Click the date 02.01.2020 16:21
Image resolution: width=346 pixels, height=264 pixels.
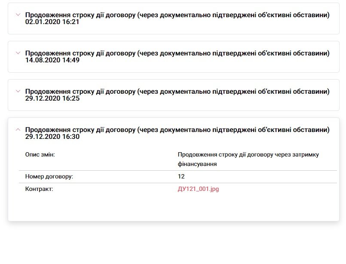pyautogui.click(x=52, y=22)
